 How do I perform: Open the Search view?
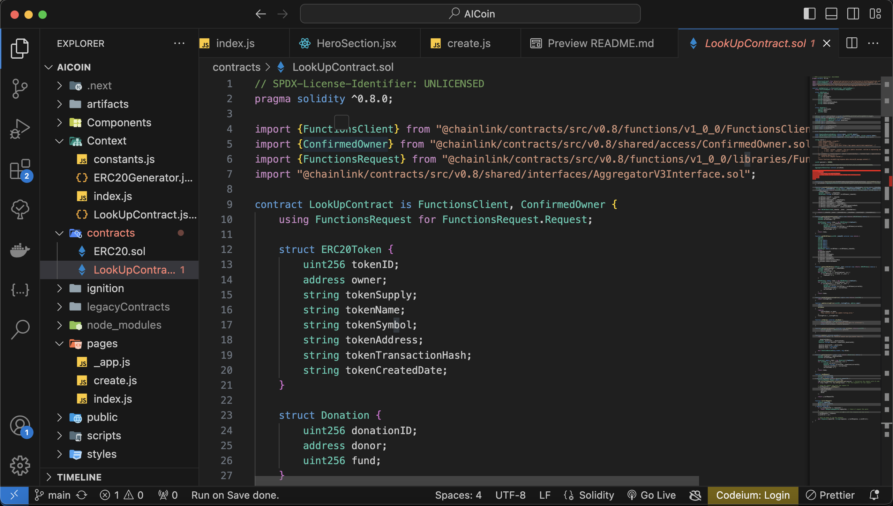[x=20, y=329]
